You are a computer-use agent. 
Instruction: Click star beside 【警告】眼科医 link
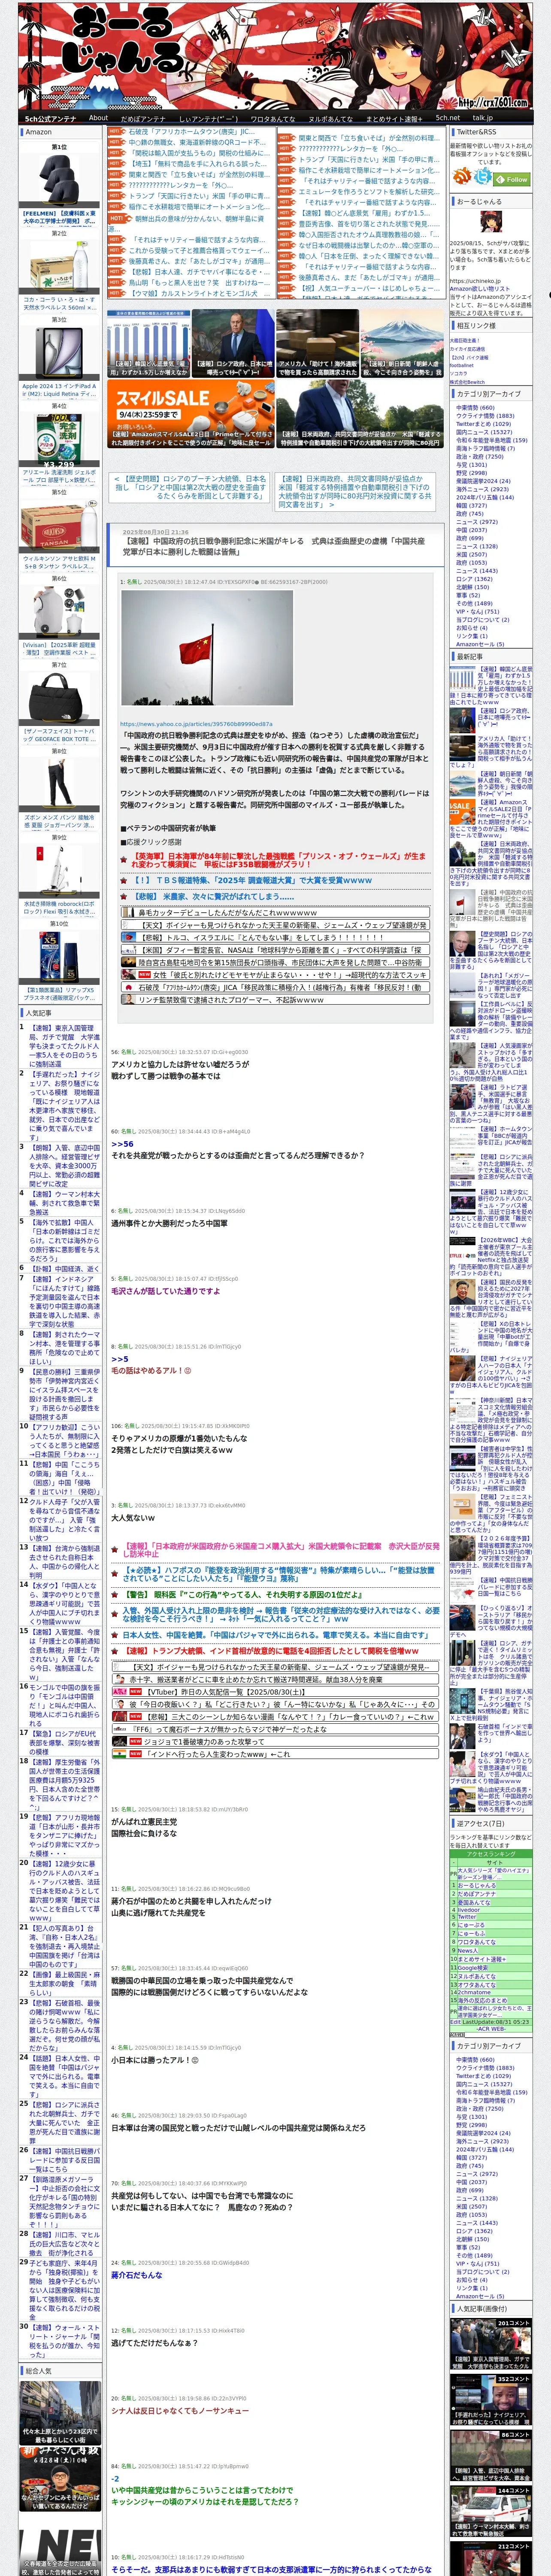tap(114, 1595)
